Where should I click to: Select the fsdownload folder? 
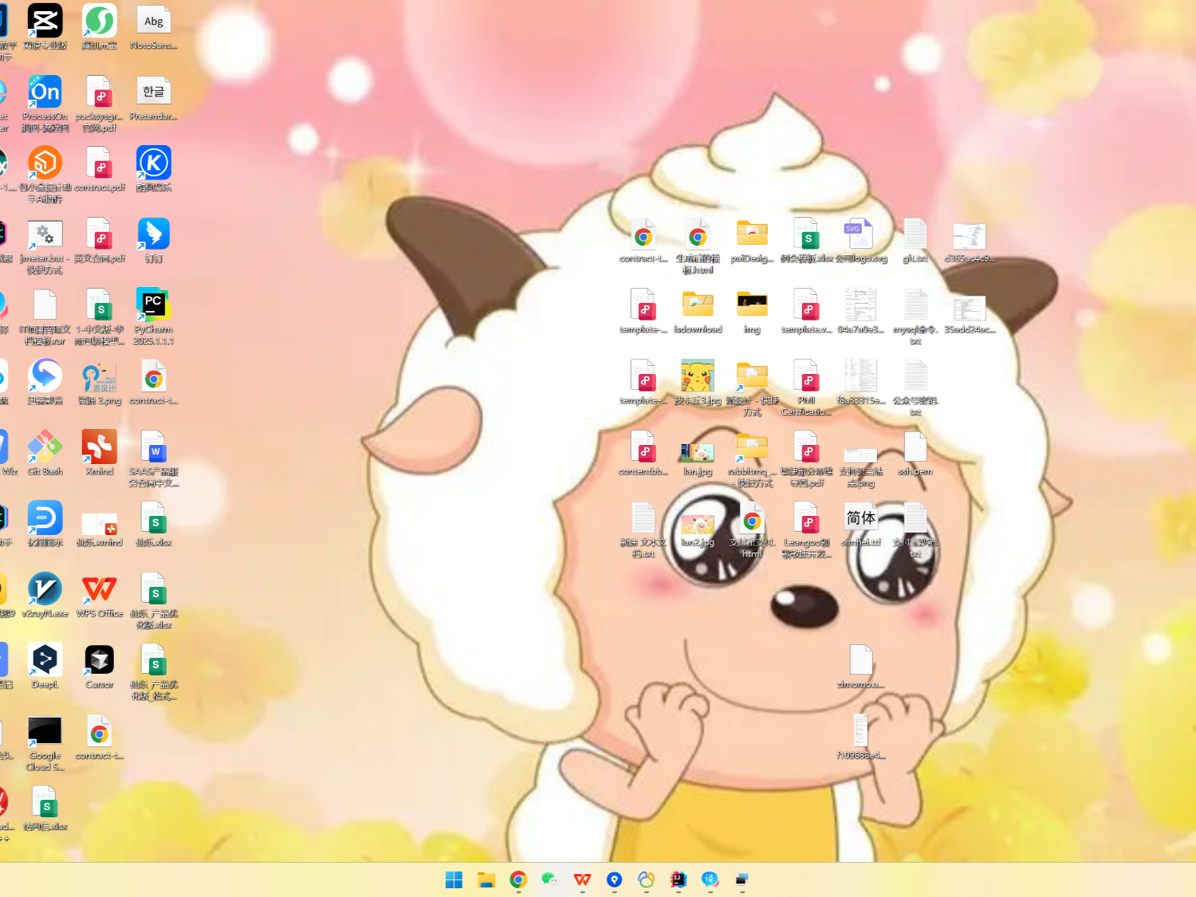[x=698, y=305]
